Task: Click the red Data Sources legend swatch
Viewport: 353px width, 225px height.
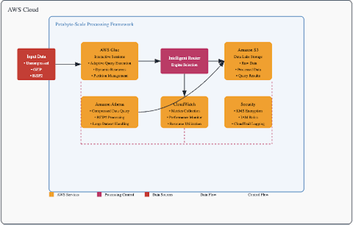Action: pyautogui.click(x=147, y=195)
